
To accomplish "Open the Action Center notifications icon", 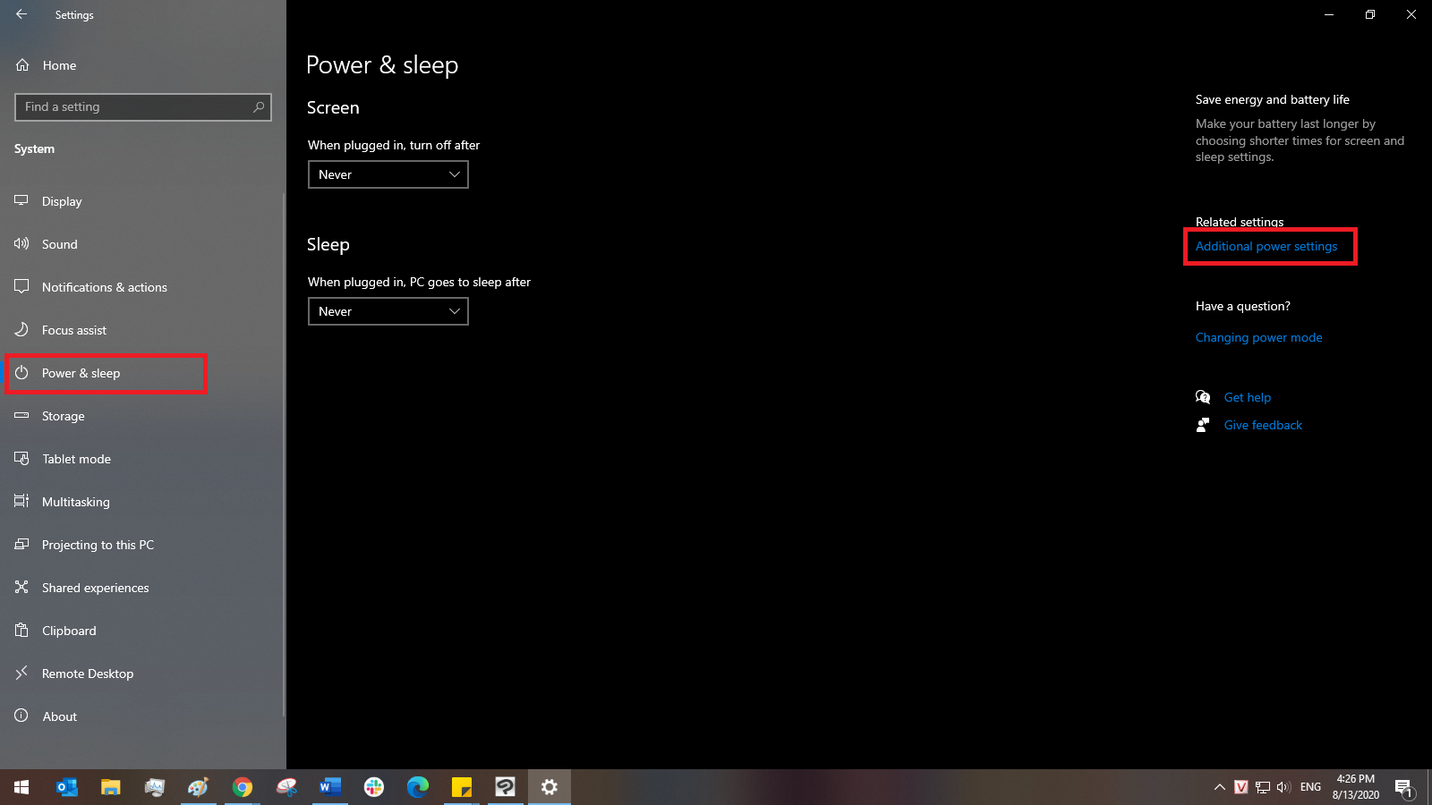I will tap(1403, 787).
